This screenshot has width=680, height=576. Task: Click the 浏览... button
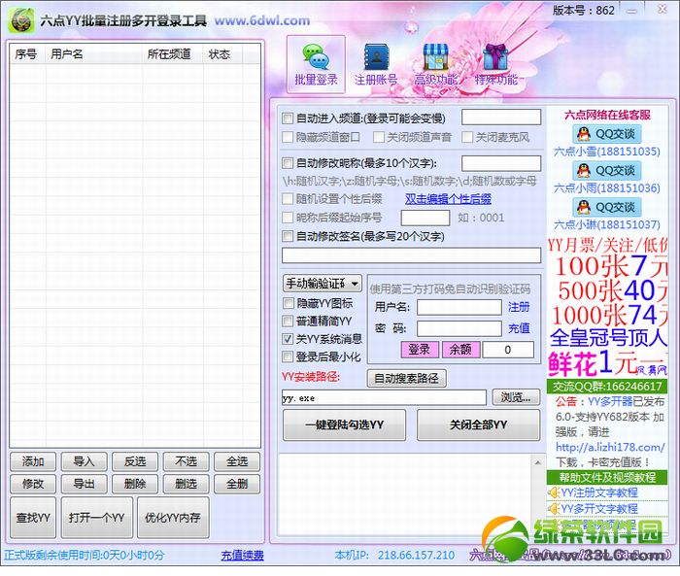click(x=516, y=397)
